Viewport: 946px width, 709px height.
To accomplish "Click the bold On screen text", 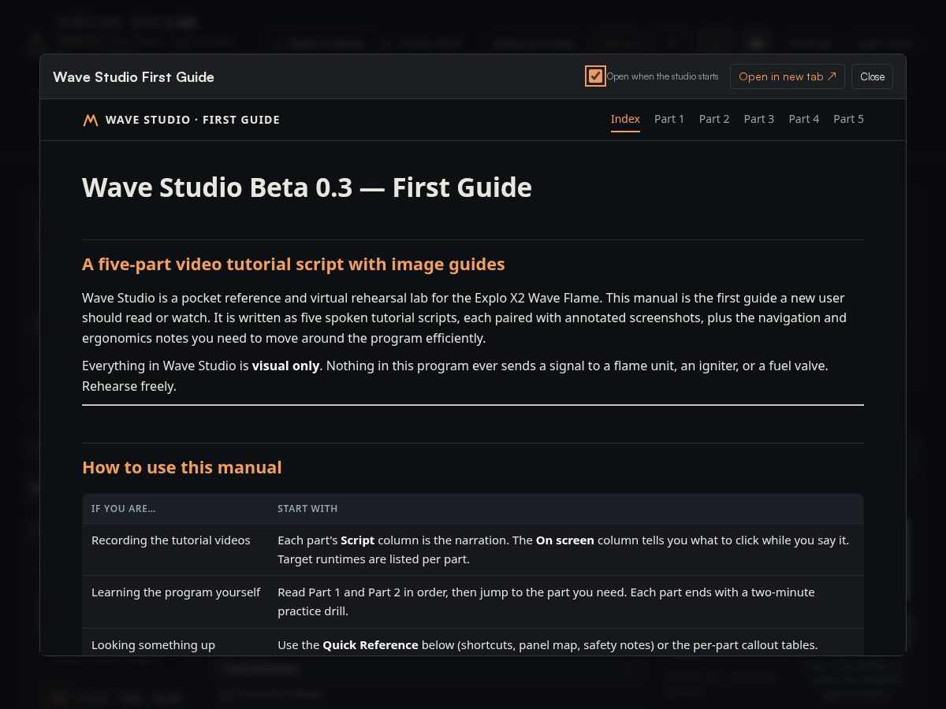I will pos(565,540).
